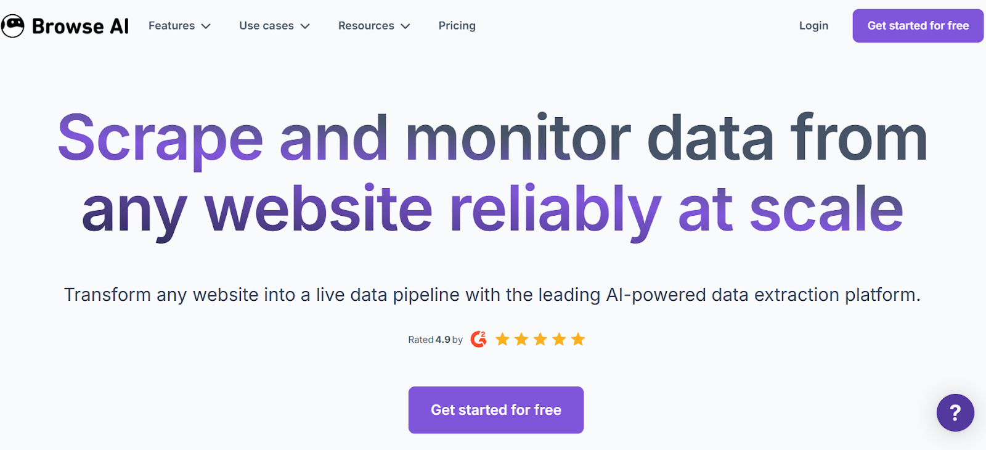Go to the Pricing page
Image resolution: width=986 pixels, height=450 pixels.
457,26
